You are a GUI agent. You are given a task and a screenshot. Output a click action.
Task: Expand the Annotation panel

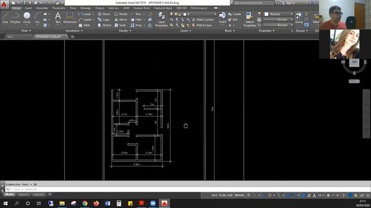click(x=74, y=31)
